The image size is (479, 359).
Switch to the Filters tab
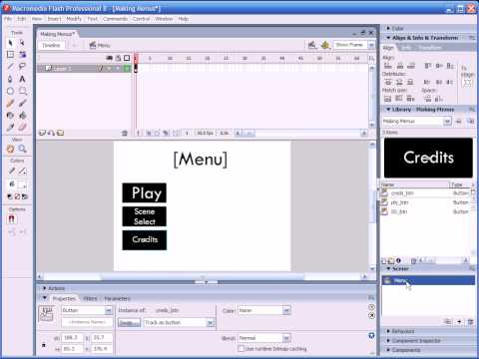coord(90,298)
